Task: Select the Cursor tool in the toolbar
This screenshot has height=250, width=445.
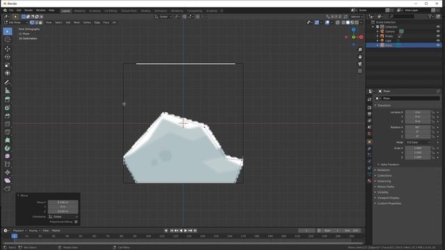Action: [x=8, y=40]
